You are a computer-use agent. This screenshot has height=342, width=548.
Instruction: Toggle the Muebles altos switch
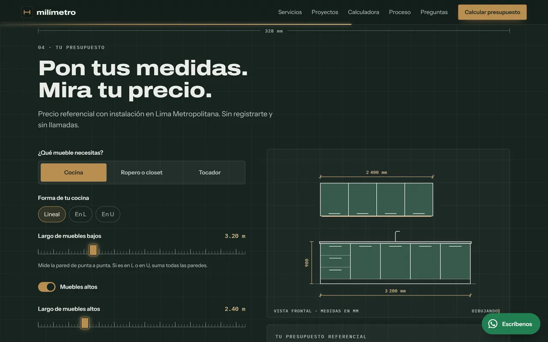[x=47, y=287]
